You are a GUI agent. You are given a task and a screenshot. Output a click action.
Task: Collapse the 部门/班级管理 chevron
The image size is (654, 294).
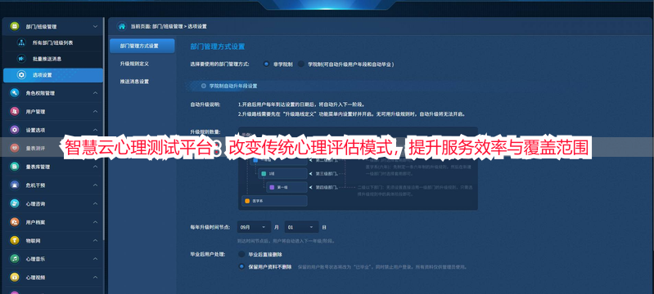tap(95, 26)
